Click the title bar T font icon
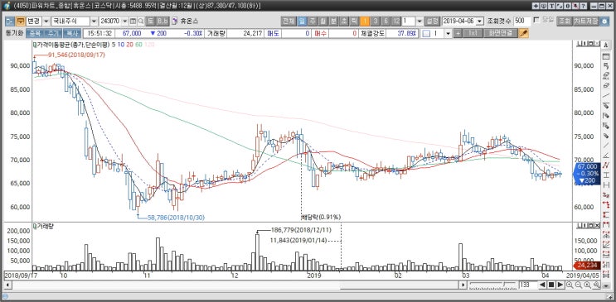This screenshot has height=302, width=616. 552,6
